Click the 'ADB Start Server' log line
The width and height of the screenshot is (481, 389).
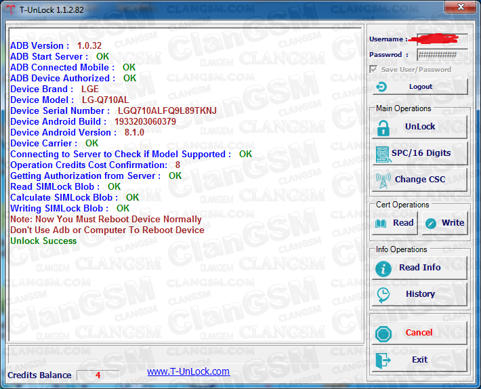60,56
